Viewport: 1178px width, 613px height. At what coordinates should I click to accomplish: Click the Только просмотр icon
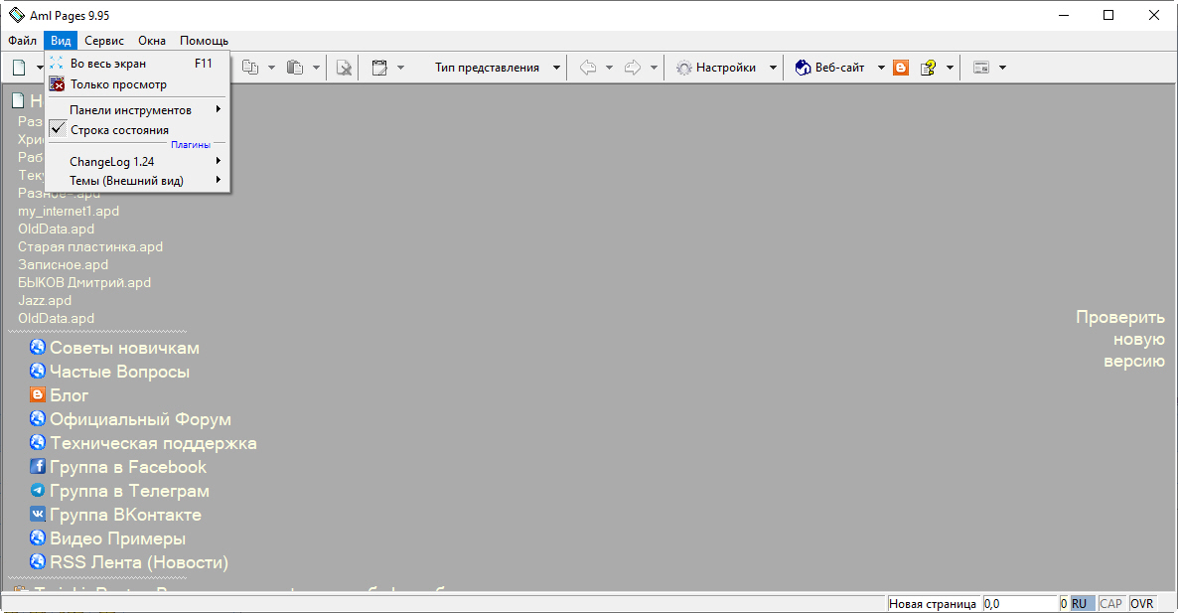pyautogui.click(x=57, y=84)
